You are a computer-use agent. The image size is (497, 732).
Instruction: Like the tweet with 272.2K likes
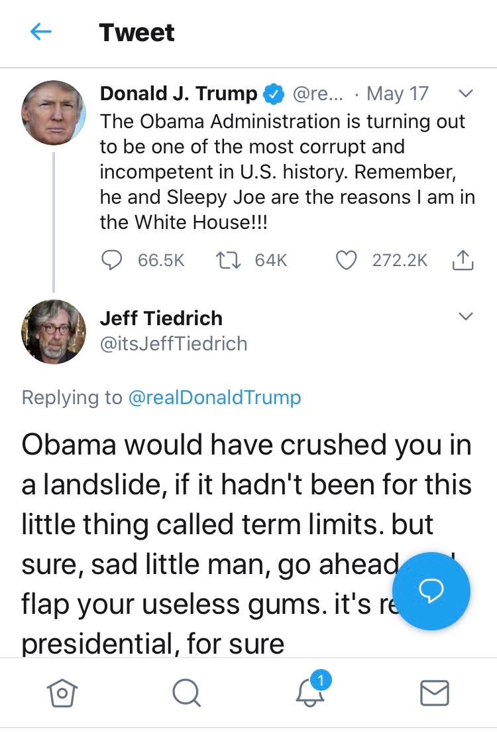(347, 261)
